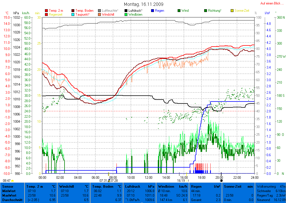Click the black Luftdruck legend square

(126, 11)
